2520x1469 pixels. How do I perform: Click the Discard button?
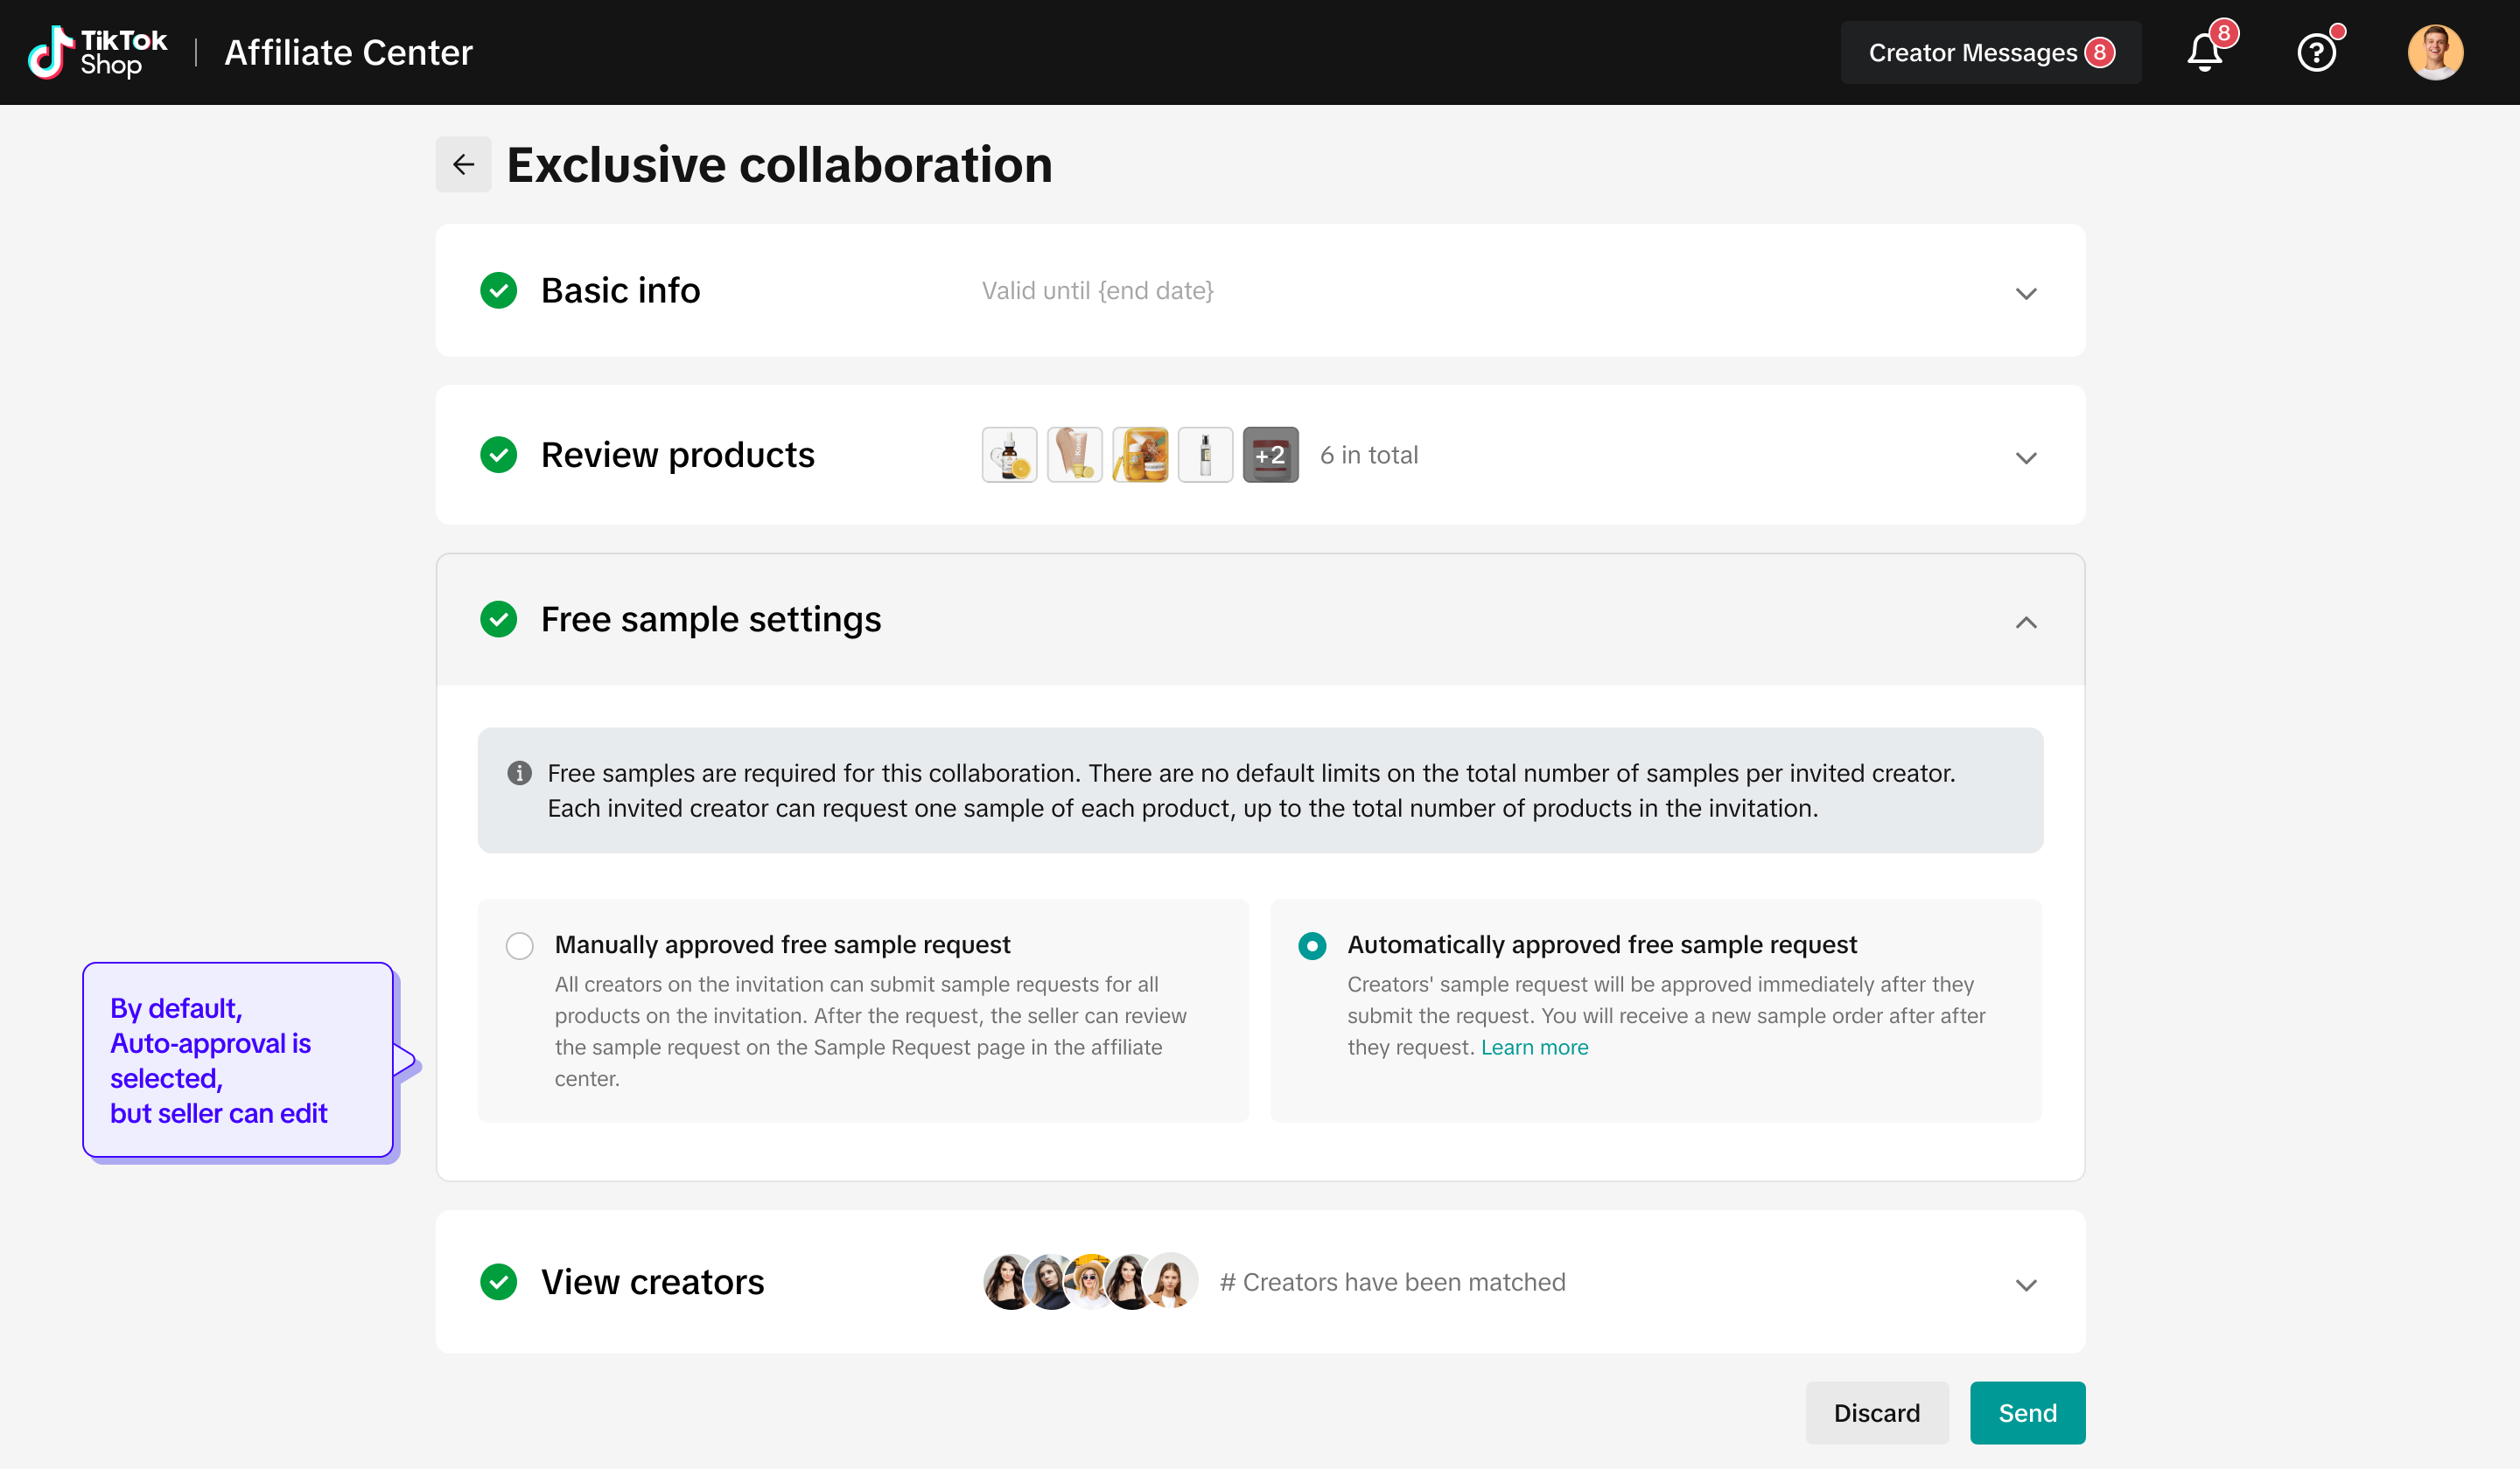pyautogui.click(x=1876, y=1412)
